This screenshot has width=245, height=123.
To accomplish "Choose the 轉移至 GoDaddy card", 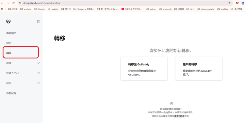I will (x=144, y=68).
